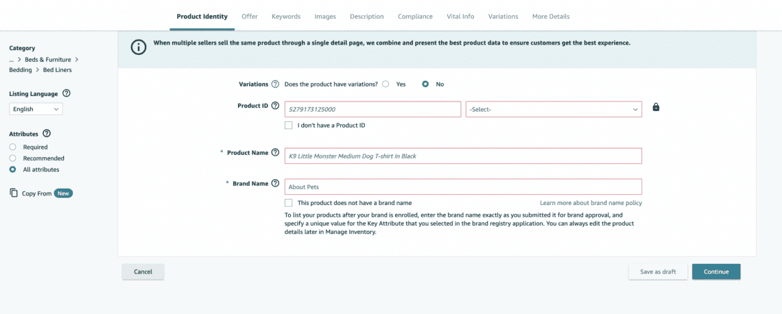782x314 pixels.
Task: Click the help icon beside Brand Name
Action: (x=275, y=184)
